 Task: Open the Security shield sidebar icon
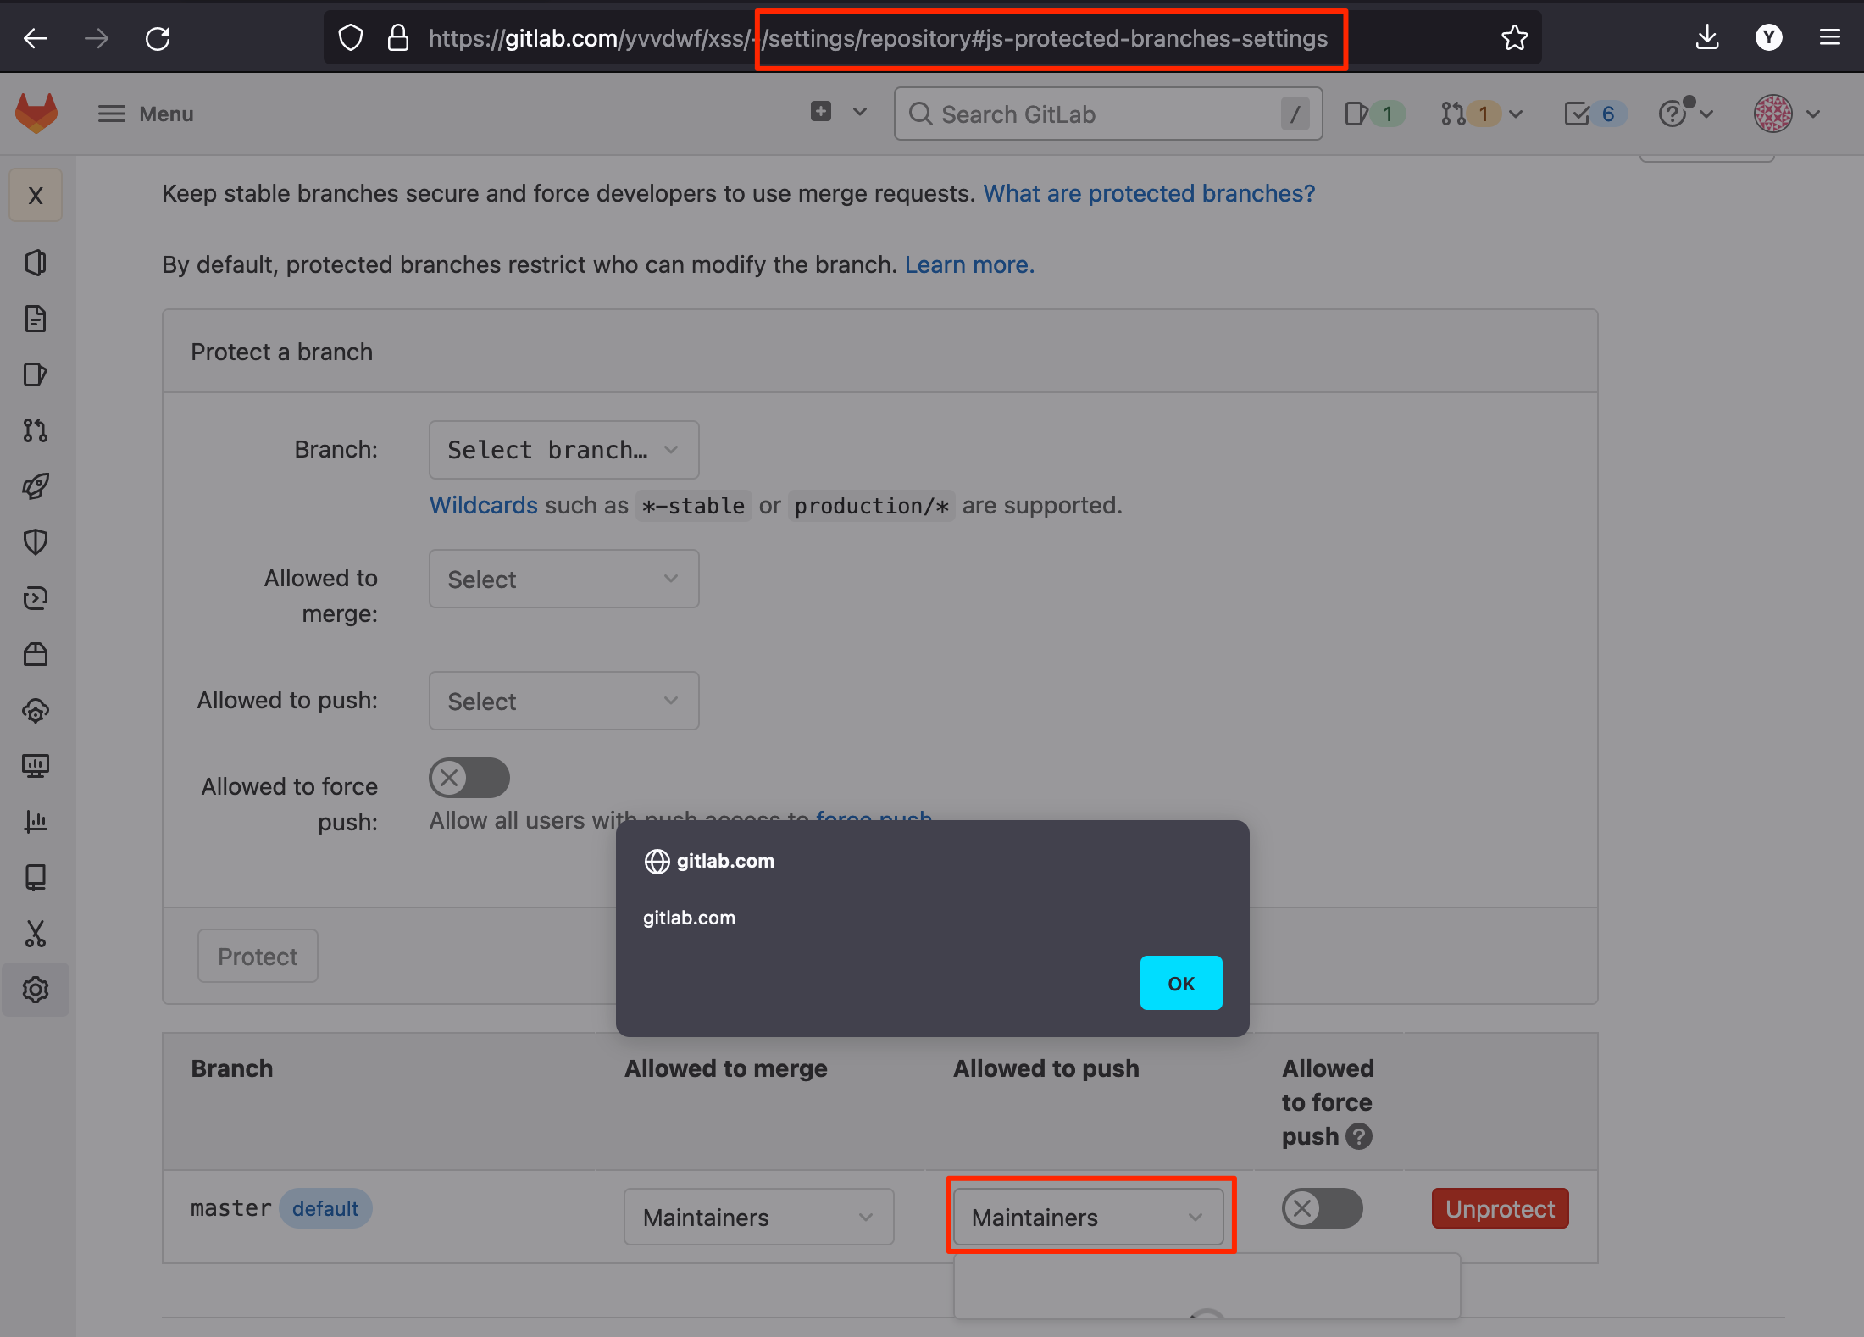coord(36,542)
